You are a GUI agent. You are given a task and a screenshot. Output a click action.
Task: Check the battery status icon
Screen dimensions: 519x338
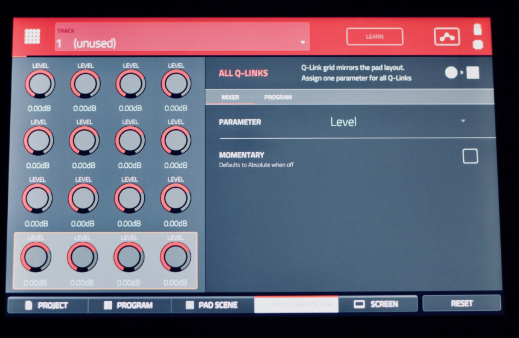pos(477,29)
